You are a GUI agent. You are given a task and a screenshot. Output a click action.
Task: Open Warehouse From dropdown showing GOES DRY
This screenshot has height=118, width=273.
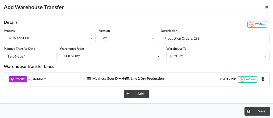(x=111, y=56)
